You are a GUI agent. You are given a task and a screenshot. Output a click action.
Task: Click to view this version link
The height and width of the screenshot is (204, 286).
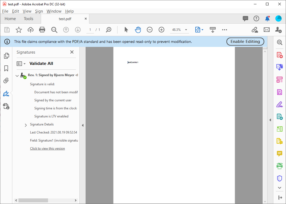(47, 149)
